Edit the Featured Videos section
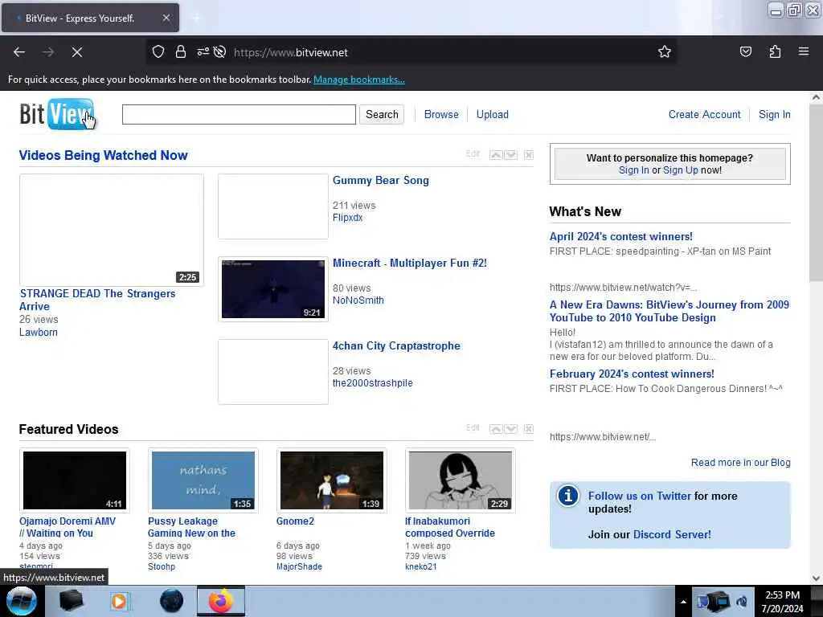Viewport: 823px width, 617px height. [473, 427]
